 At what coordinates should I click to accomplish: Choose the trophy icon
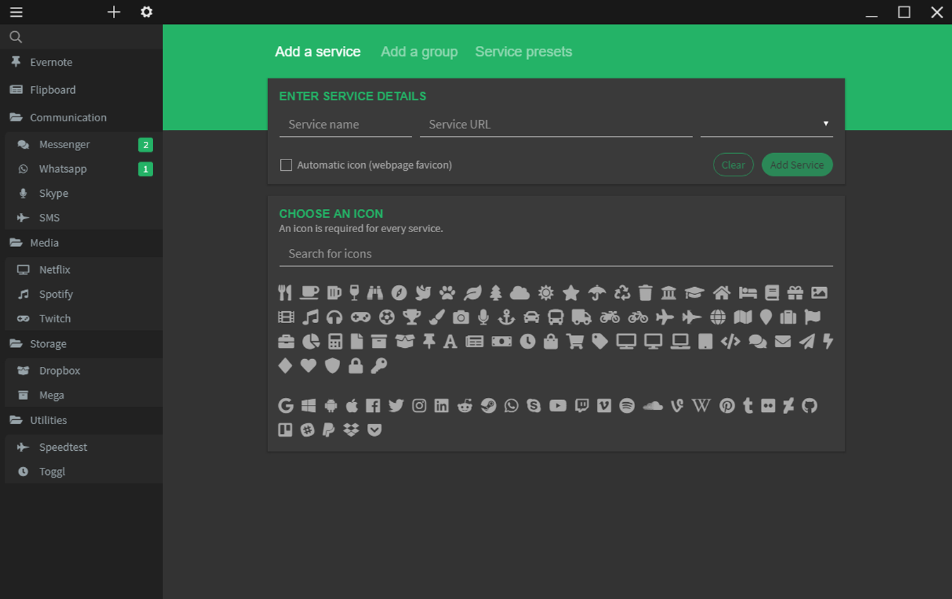point(411,317)
